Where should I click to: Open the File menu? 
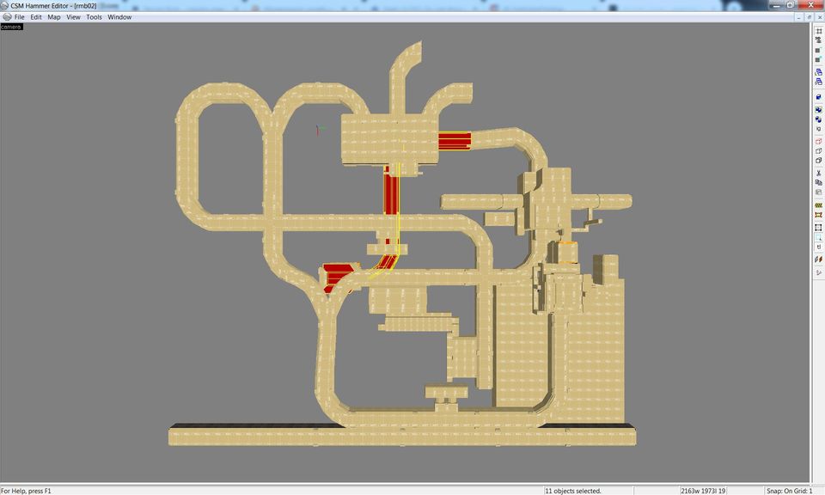[x=19, y=17]
